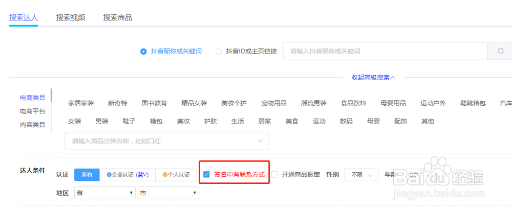Pick 女装 in second category row
Screen dimensions: 512x211
[74, 121]
